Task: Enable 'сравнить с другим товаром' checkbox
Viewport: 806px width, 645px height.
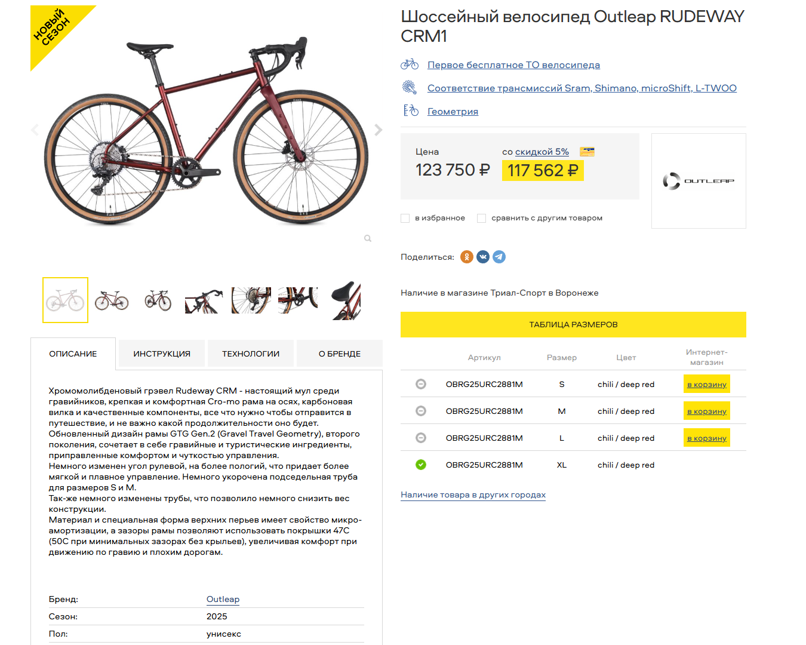Action: coord(481,218)
